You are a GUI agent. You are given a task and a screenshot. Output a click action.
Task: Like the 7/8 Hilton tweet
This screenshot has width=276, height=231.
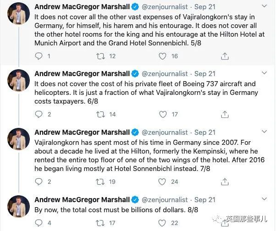[162, 181]
